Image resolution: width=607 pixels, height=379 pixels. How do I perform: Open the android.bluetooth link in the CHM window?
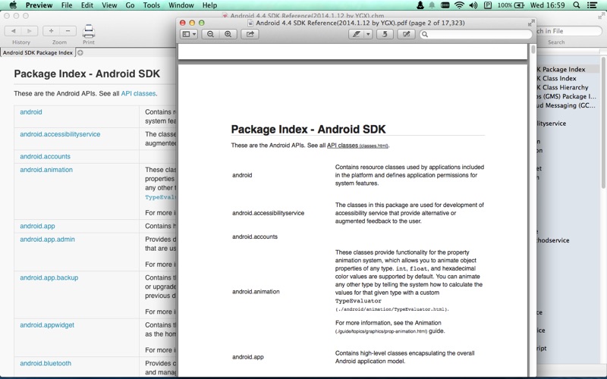pyautogui.click(x=46, y=363)
